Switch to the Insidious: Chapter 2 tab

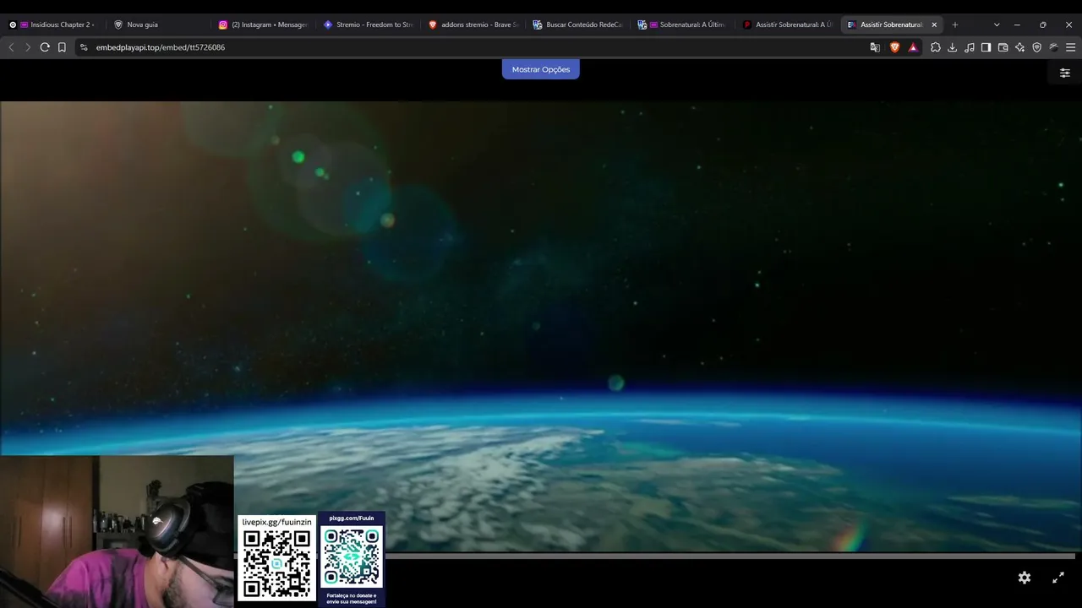pyautogui.click(x=53, y=24)
